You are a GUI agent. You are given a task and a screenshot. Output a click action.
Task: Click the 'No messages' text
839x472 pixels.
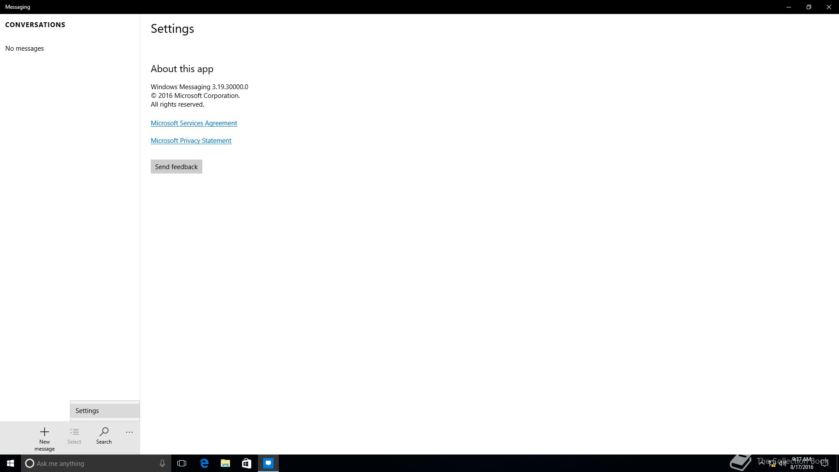click(x=24, y=49)
